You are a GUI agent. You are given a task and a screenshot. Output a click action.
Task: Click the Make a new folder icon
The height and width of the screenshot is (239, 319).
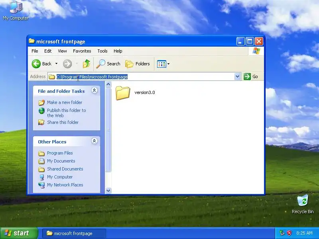tap(41, 102)
